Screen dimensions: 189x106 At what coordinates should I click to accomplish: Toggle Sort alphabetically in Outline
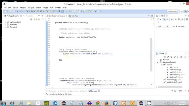(x=168, y=57)
